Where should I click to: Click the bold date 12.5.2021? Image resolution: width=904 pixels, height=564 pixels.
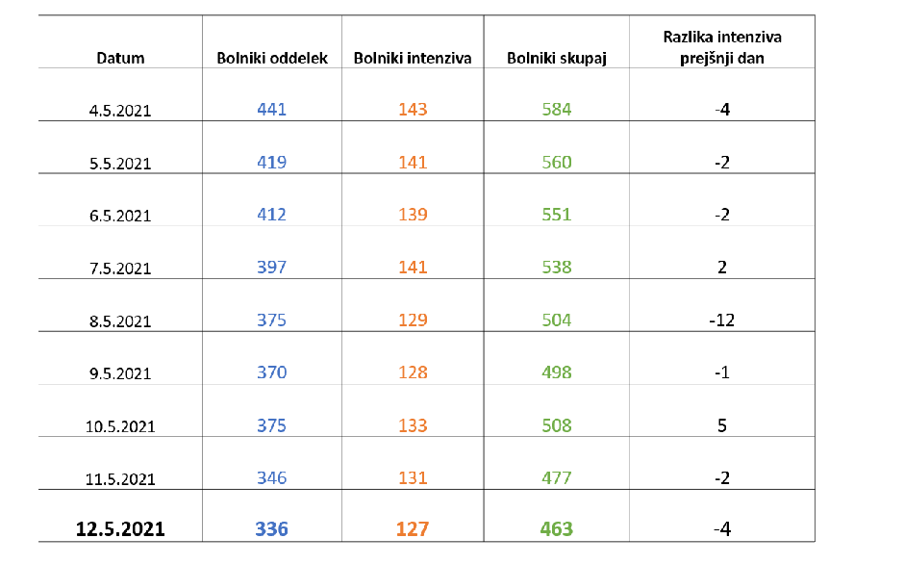click(x=120, y=529)
